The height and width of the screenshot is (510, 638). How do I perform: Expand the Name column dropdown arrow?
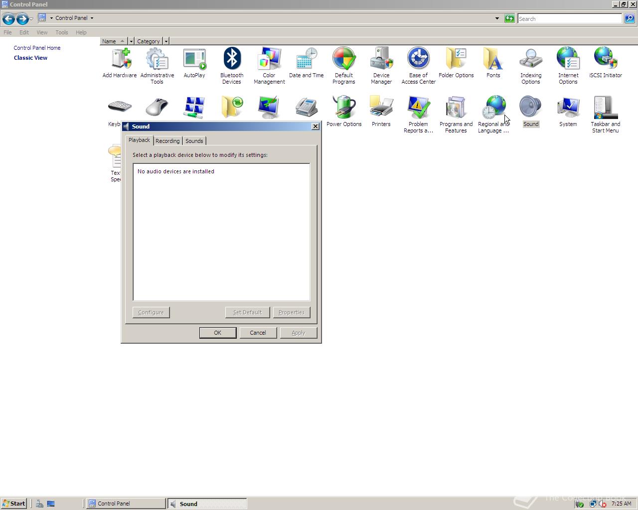click(x=131, y=41)
